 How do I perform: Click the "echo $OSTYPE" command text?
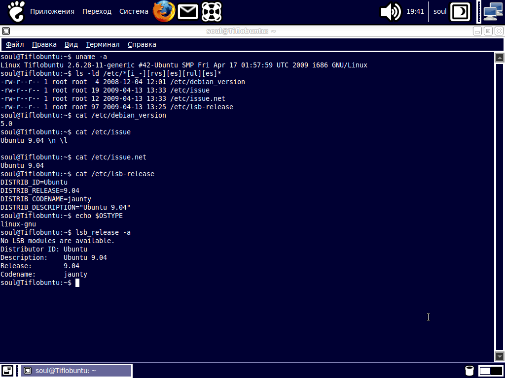[99, 216]
